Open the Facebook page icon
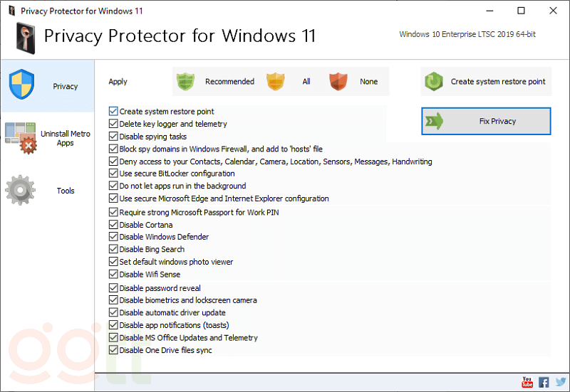Viewport: 570px width, 392px height. coord(544,382)
